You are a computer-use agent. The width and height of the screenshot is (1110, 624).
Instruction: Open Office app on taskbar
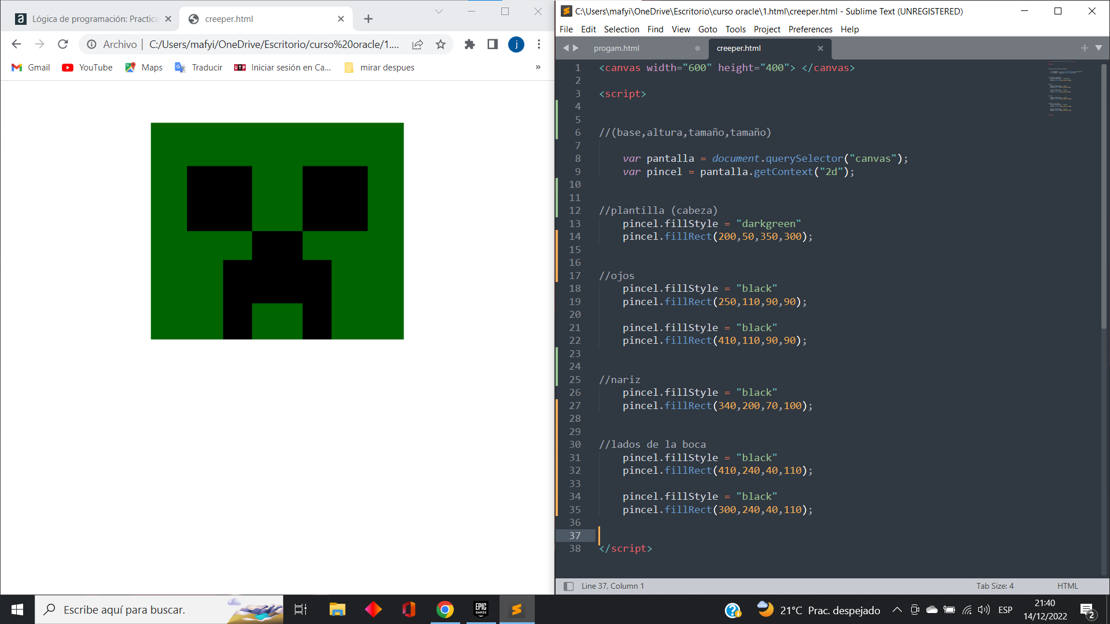click(x=409, y=610)
